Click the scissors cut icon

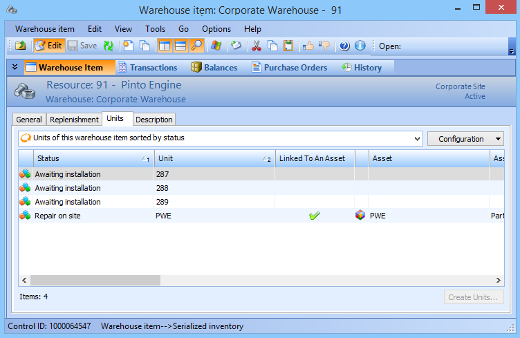click(257, 46)
